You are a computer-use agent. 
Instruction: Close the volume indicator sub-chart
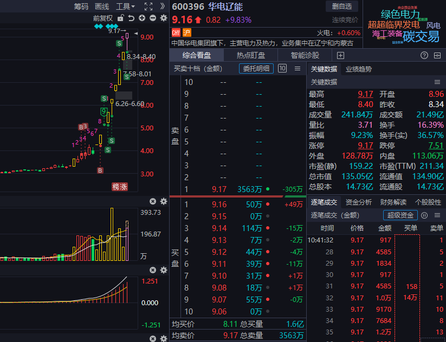coord(153,201)
